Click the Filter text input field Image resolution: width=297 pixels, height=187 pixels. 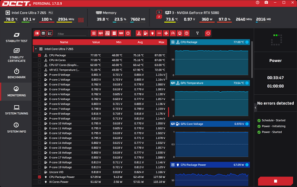[x=71, y=34]
